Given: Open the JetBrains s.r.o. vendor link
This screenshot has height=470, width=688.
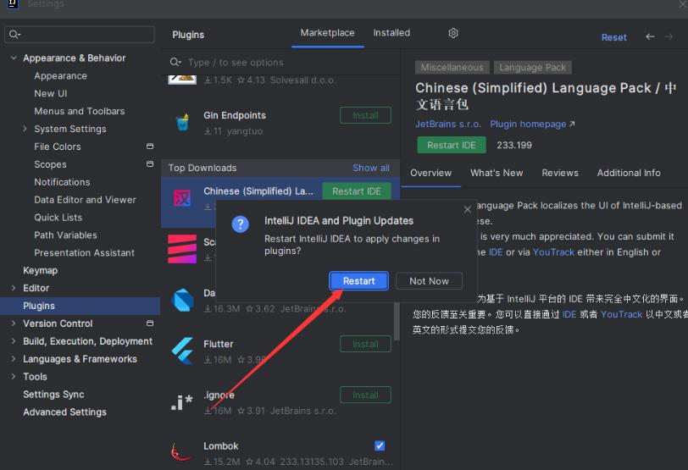Looking at the screenshot, I should [x=448, y=124].
